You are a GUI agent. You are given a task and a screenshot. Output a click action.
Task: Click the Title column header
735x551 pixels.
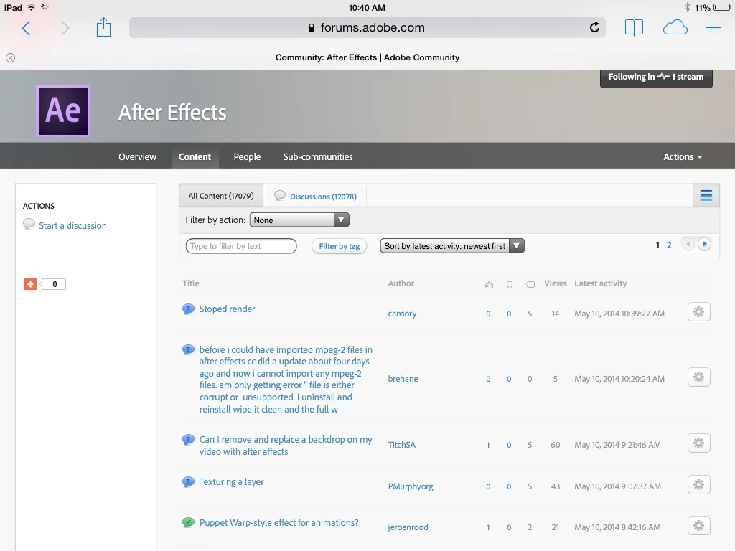click(x=191, y=283)
